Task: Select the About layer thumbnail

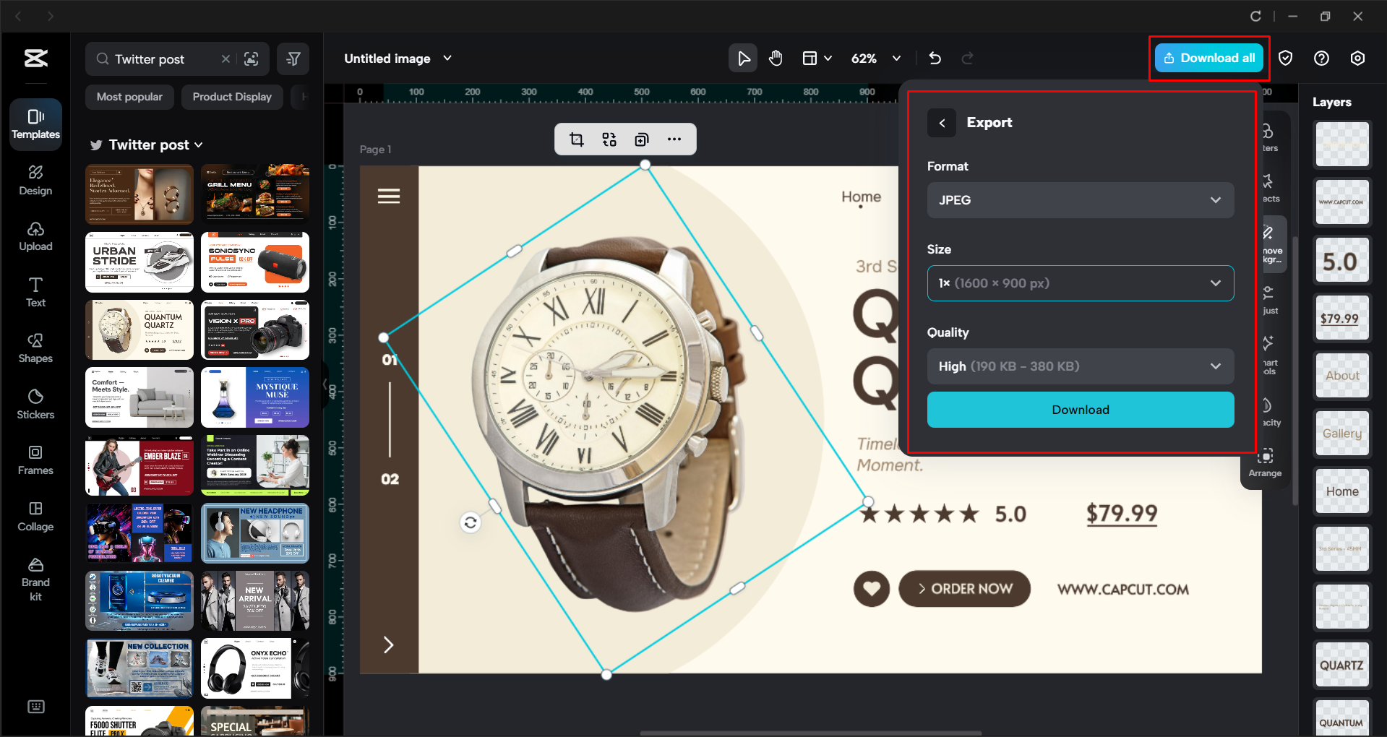Action: pyautogui.click(x=1342, y=376)
